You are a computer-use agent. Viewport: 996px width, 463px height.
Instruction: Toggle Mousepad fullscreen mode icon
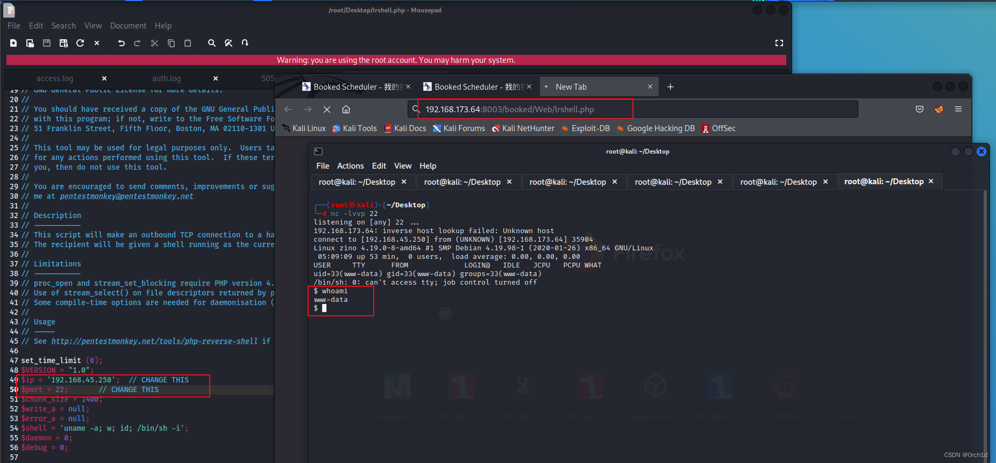coord(779,43)
